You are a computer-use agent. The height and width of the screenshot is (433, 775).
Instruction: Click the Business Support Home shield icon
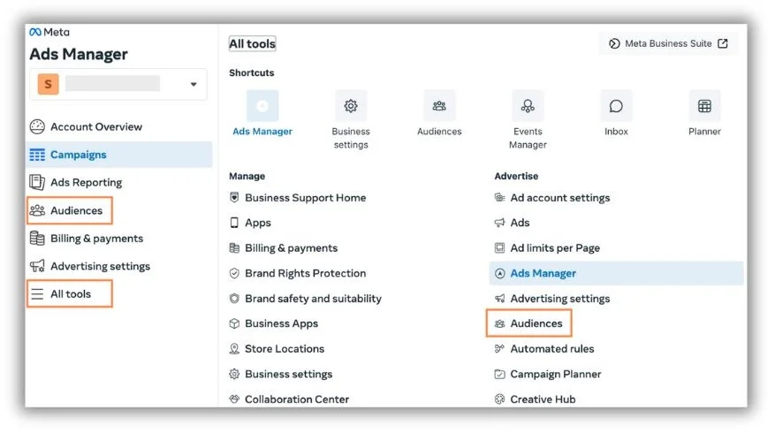click(x=234, y=198)
